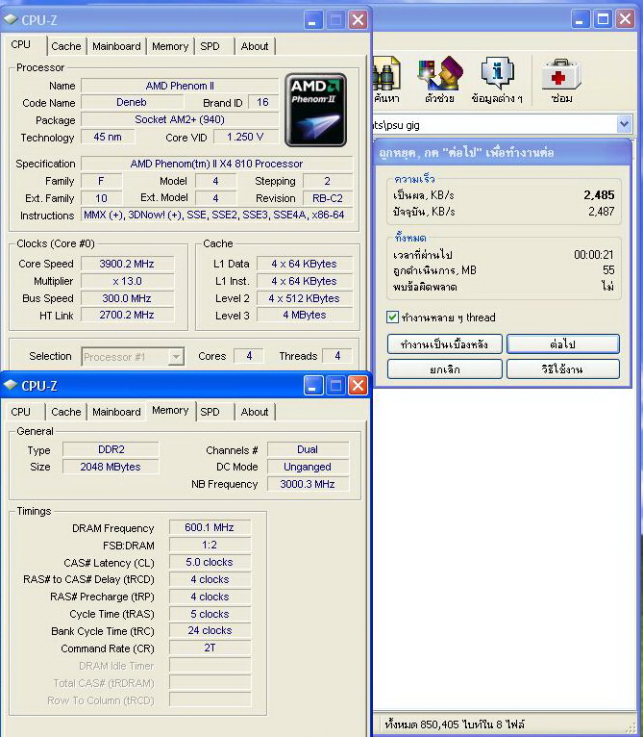Click the Instructions field MMX, 3DNow!, SSE
Screen dimensions: 643x737
[216, 215]
